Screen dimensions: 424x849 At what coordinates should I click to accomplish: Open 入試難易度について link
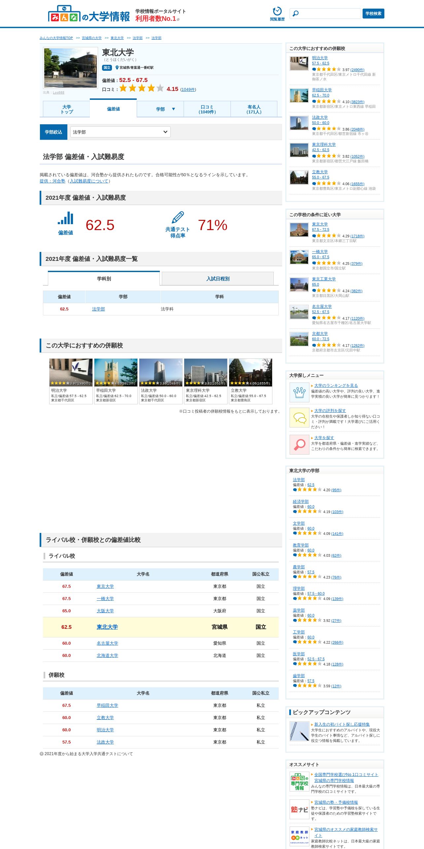89,181
